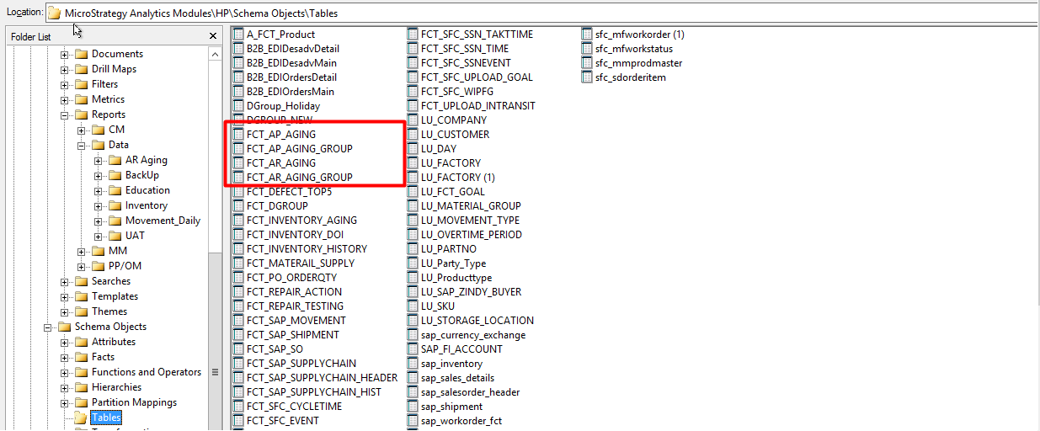Select the Inventory folder in tree

pos(146,205)
